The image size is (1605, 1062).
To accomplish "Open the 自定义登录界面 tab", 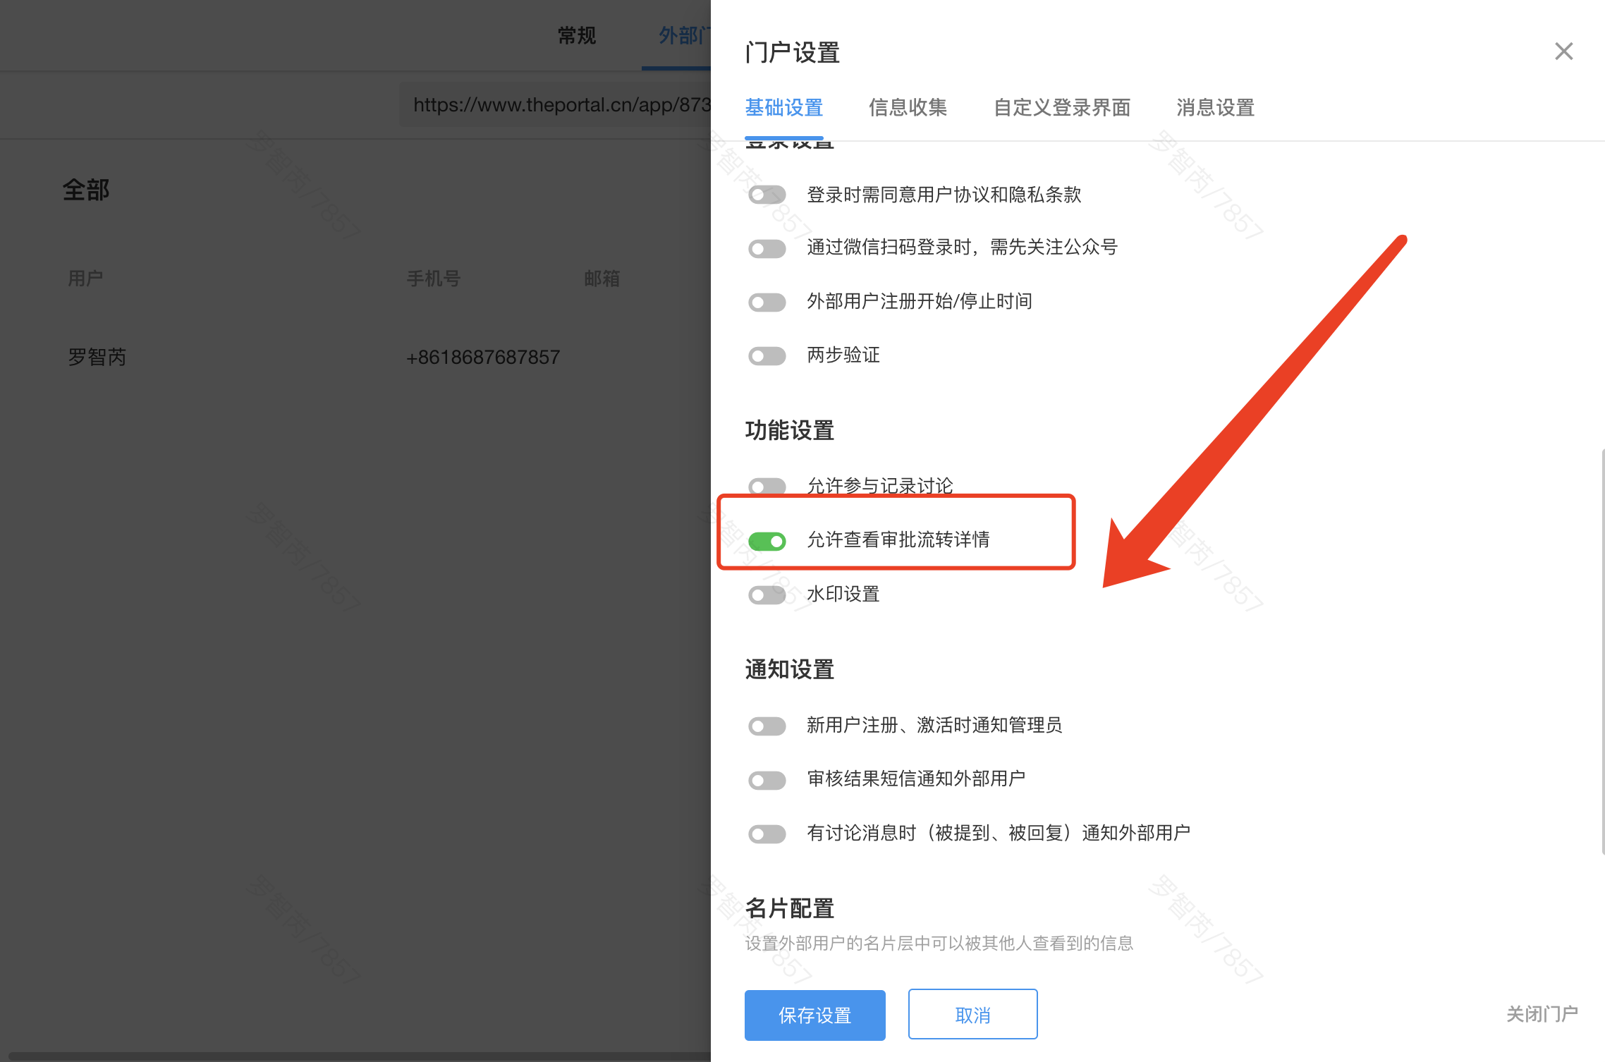I will tap(1061, 108).
